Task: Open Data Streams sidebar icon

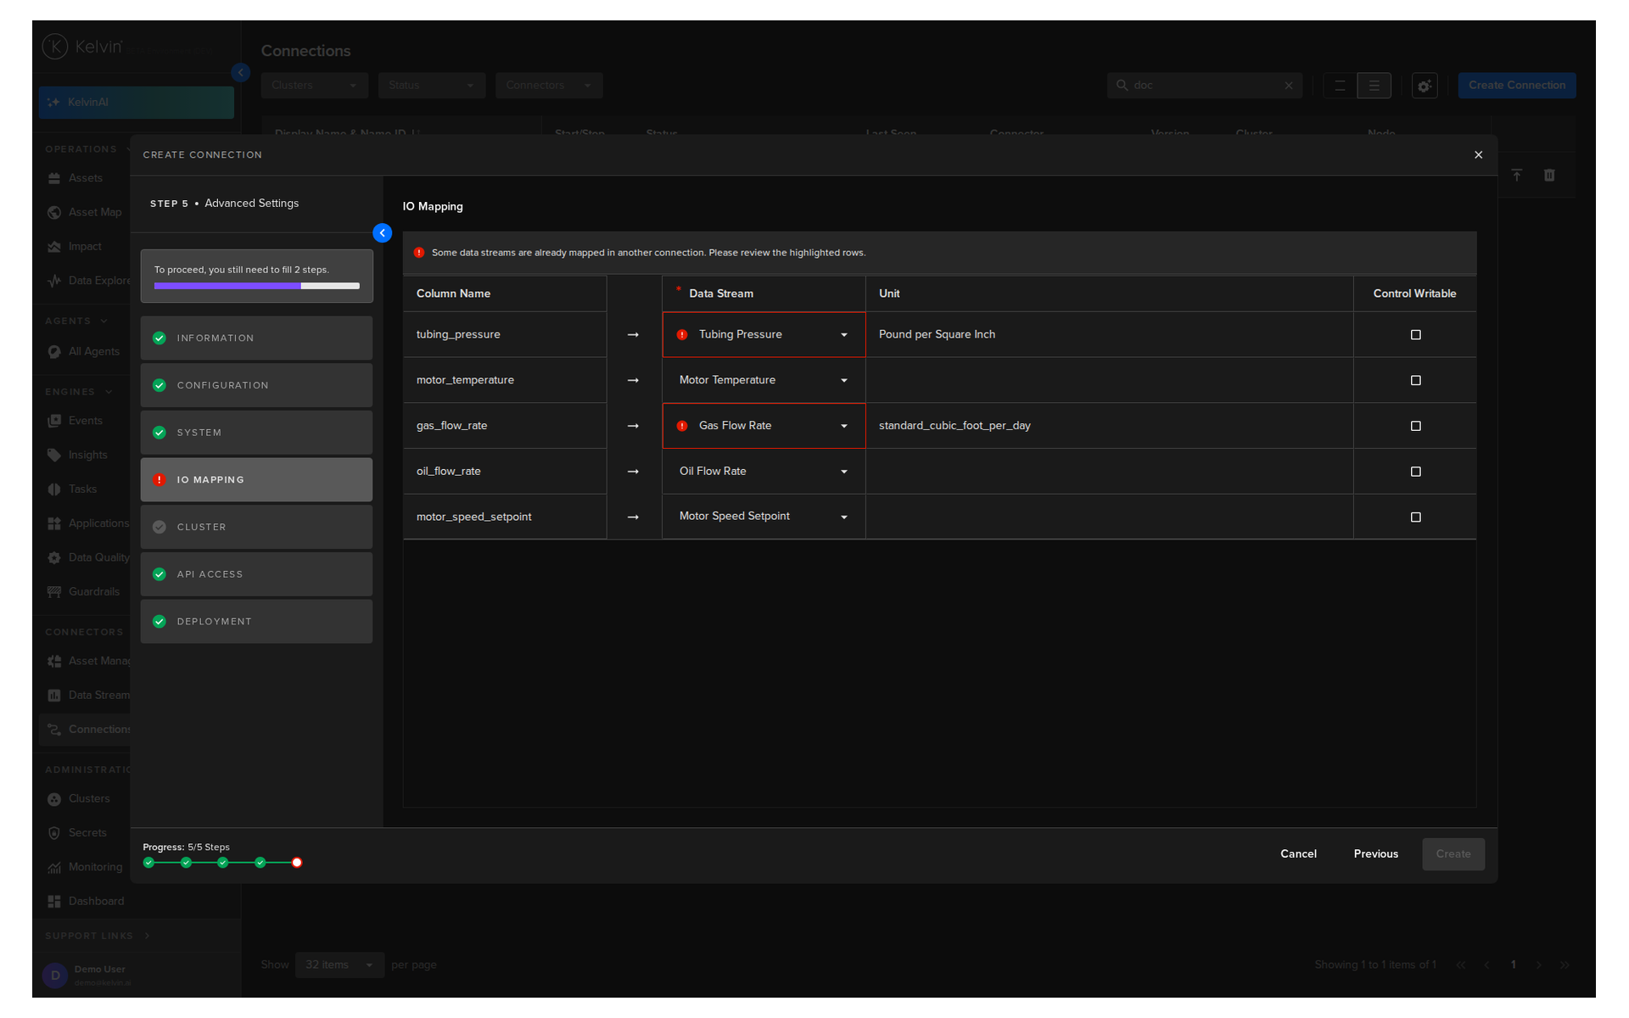Action: click(x=54, y=696)
